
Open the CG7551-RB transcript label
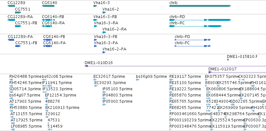(26, 23)
